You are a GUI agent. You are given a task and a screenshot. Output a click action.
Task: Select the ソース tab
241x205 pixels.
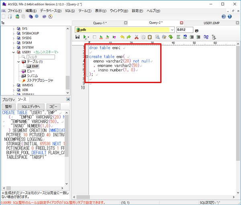tap(22, 99)
